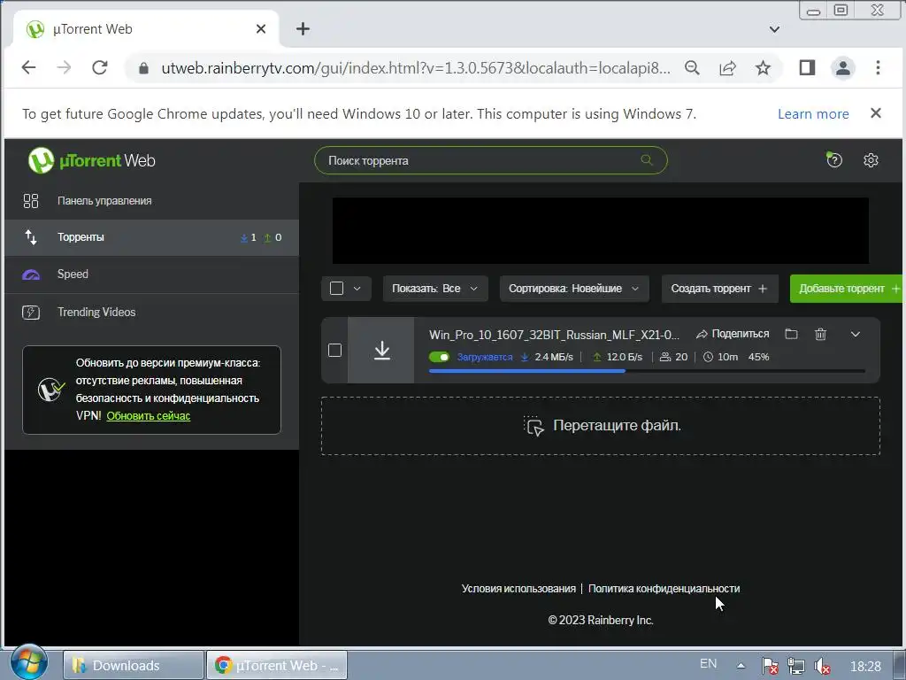Viewport: 906px width, 680px height.
Task: Click the network tray icon
Action: click(796, 666)
